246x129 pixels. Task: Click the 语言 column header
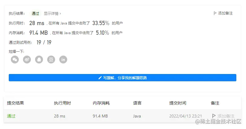point(137,103)
